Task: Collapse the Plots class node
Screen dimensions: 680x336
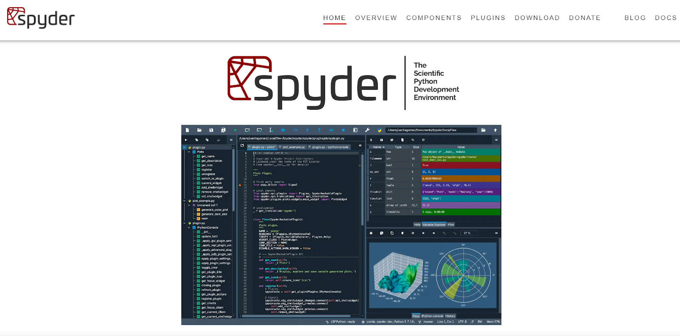Action: 189,152
